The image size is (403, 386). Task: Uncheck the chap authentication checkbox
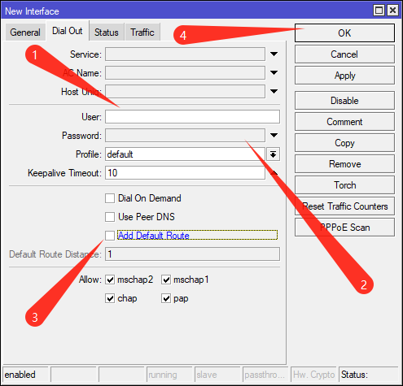[110, 298]
